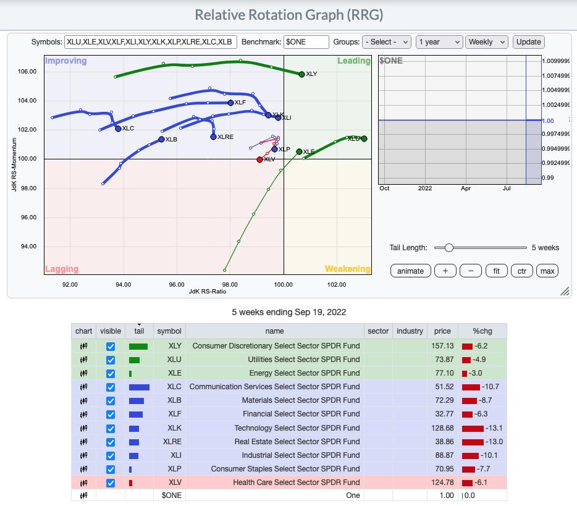
Task: Uncheck visible box for XLY
Action: (111, 347)
